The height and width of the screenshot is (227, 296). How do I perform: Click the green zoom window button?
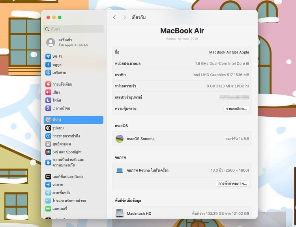pyautogui.click(x=60, y=17)
